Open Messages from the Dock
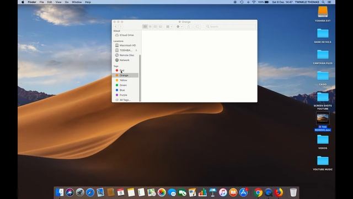353x199 pixels. [x=172, y=192]
